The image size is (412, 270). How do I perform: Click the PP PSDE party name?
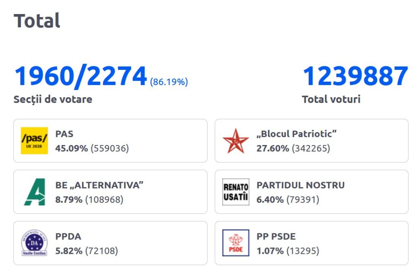tap(276, 236)
